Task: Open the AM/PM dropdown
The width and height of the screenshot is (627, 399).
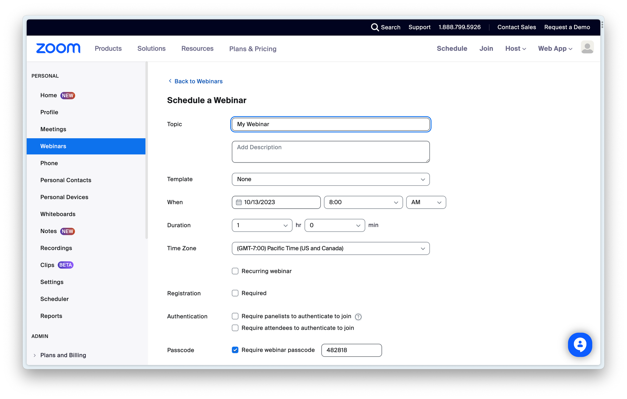Action: tap(426, 202)
